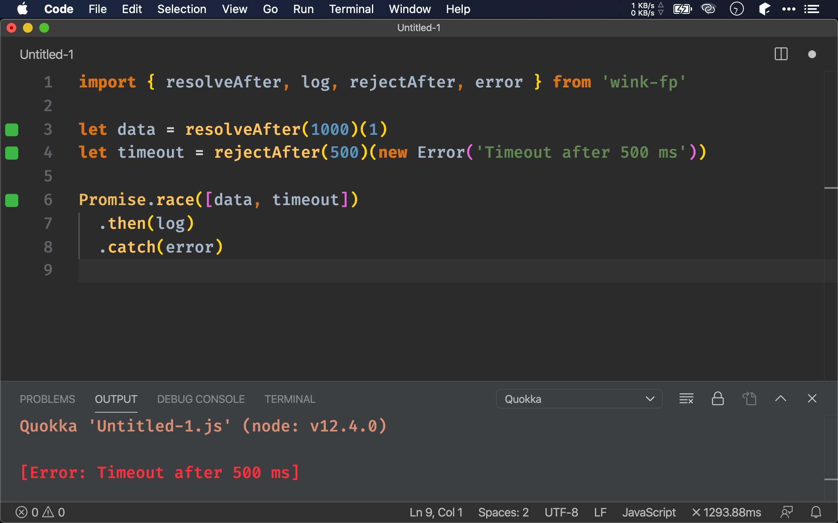Open the Quokka output channel dropdown
Viewport: 838px width, 523px height.
pos(579,399)
